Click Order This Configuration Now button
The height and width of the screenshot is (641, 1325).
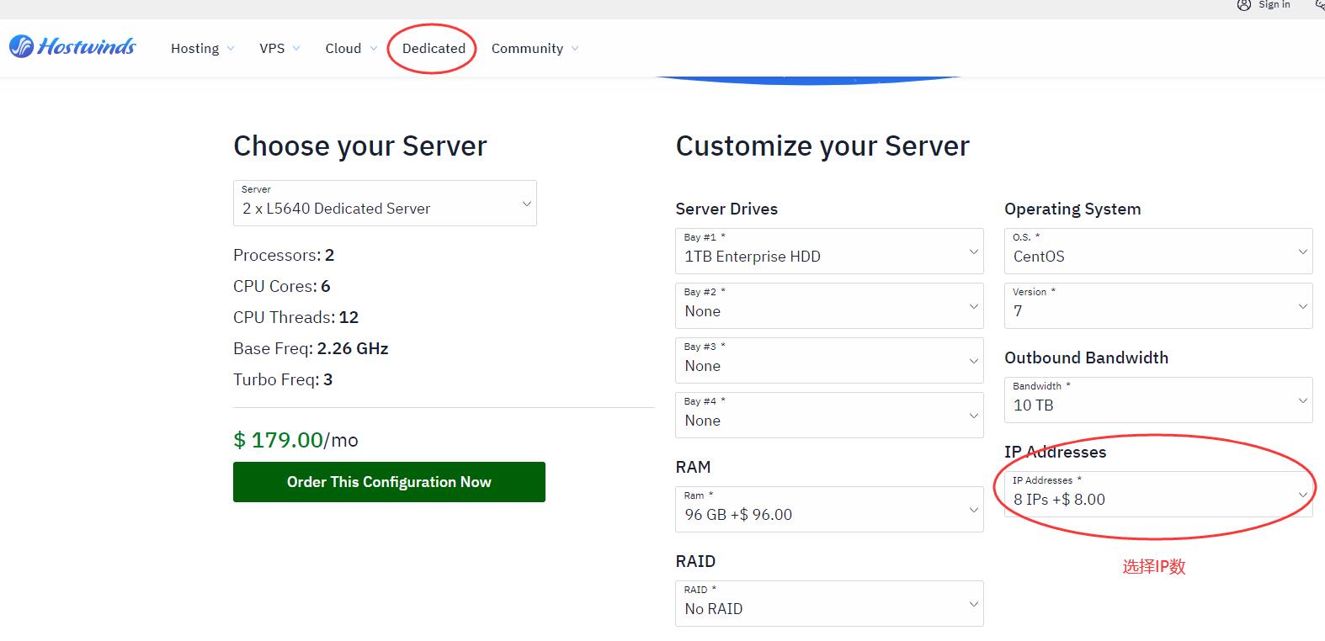(x=389, y=482)
